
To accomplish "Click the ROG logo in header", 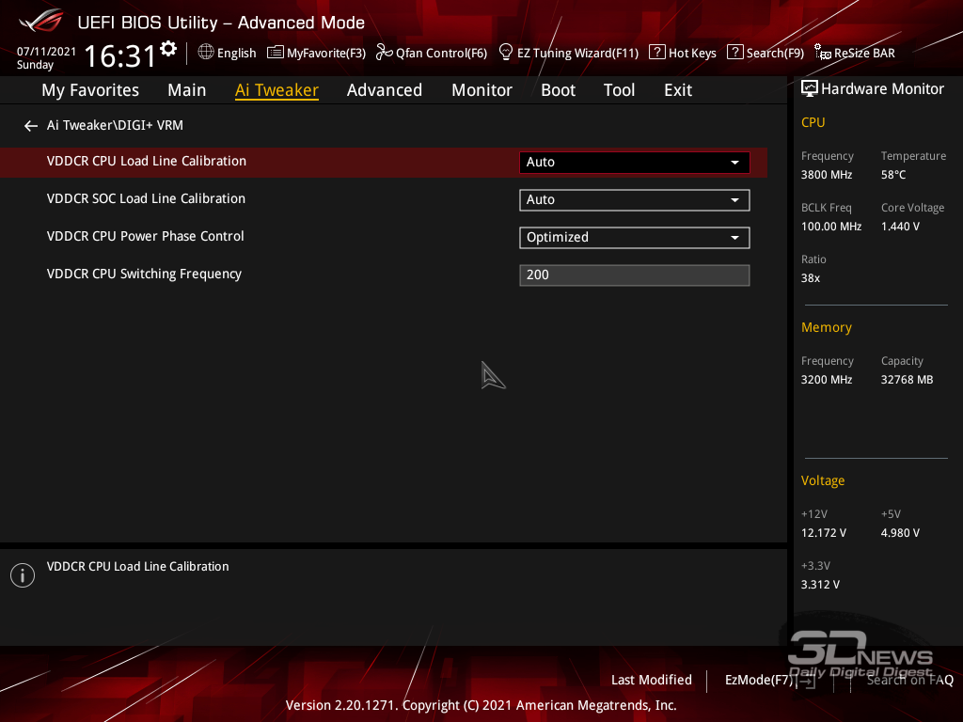I will [41, 21].
